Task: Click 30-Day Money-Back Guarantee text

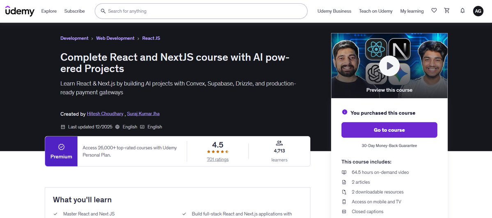Action: click(389, 146)
